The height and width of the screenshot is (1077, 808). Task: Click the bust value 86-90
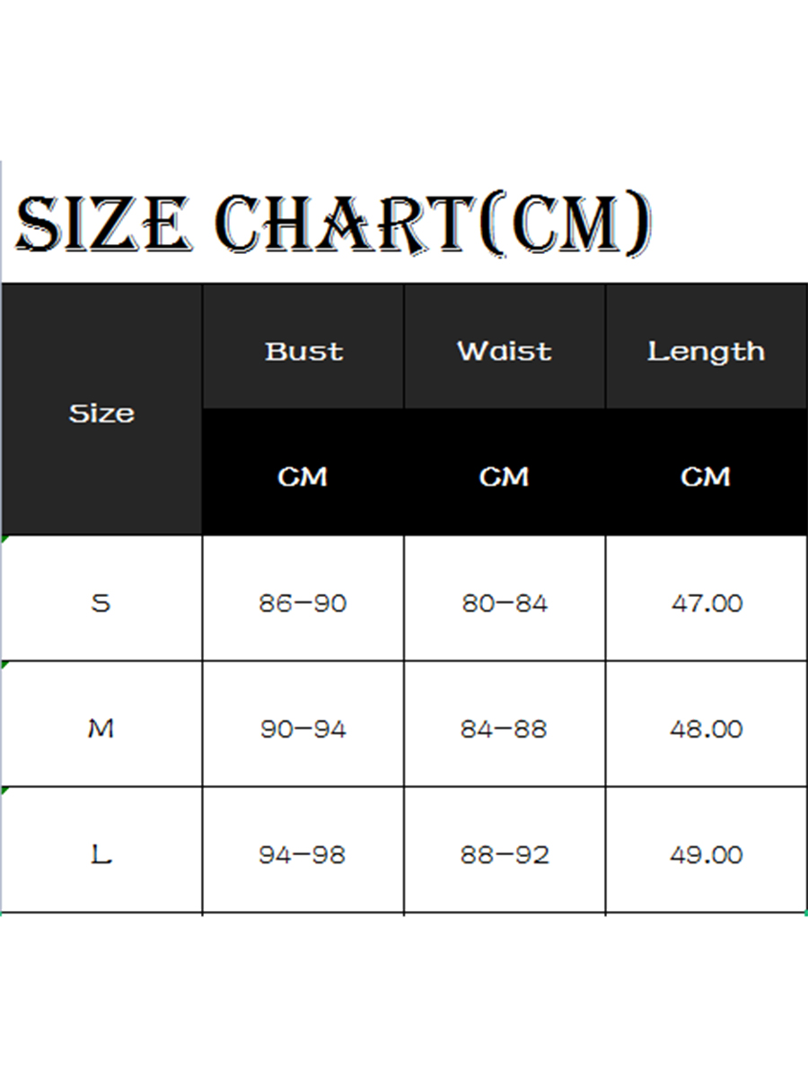(303, 603)
